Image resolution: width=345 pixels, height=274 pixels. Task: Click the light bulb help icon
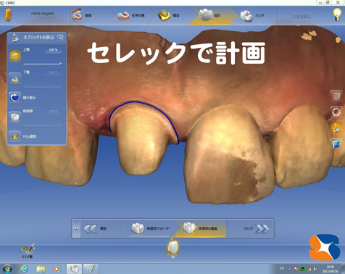click(x=337, y=14)
